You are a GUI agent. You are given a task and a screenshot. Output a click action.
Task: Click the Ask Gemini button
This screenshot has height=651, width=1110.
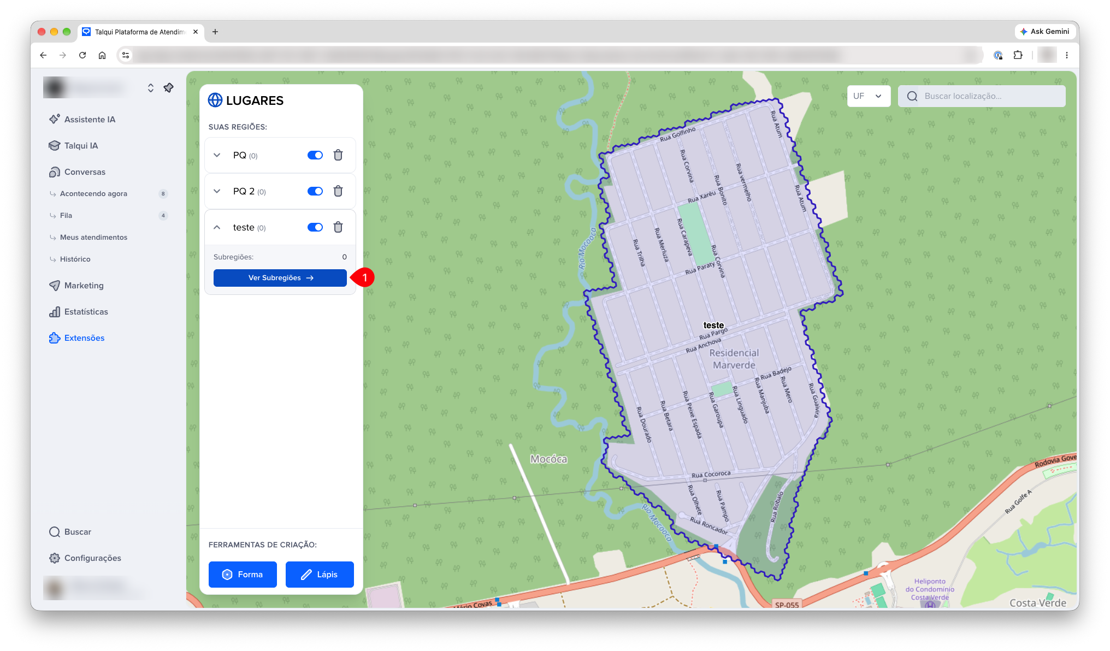click(x=1044, y=32)
